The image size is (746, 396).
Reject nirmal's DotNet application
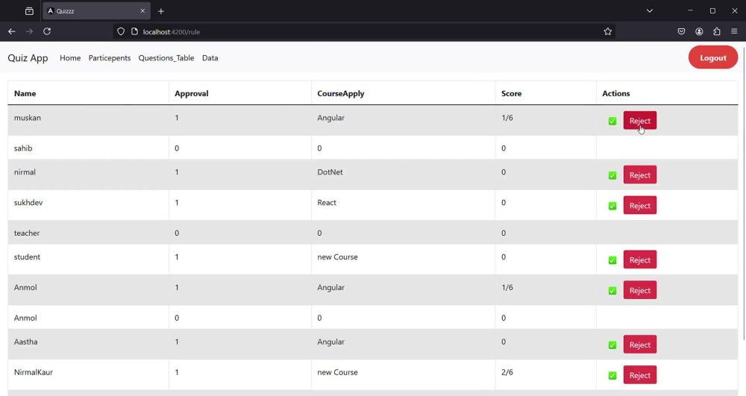click(x=640, y=175)
